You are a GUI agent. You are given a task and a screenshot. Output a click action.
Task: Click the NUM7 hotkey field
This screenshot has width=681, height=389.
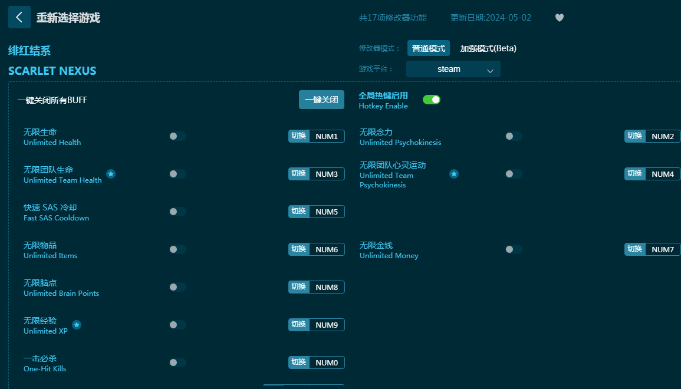click(x=663, y=250)
